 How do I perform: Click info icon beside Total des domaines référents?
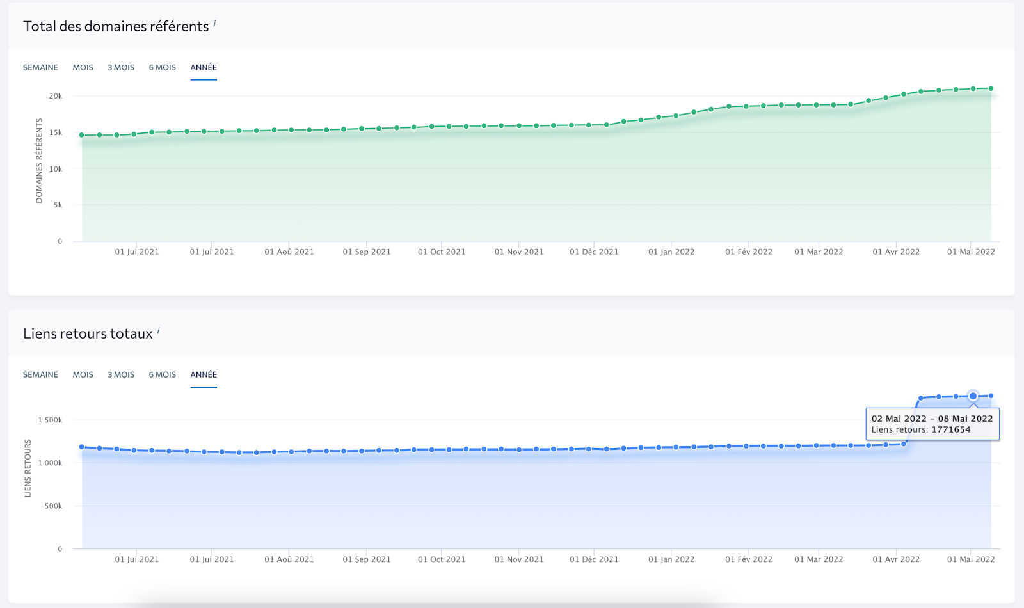click(x=214, y=23)
